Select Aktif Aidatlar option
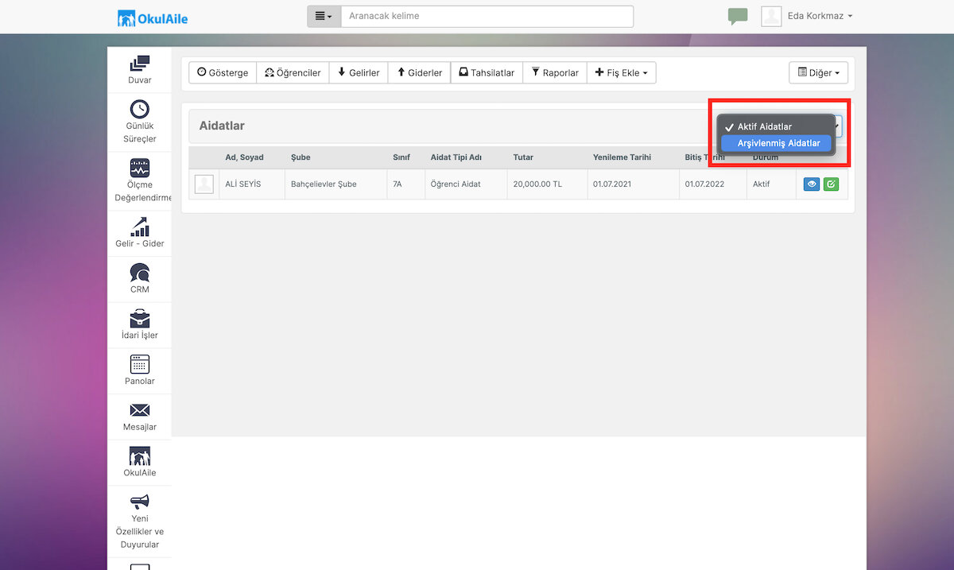 776,126
